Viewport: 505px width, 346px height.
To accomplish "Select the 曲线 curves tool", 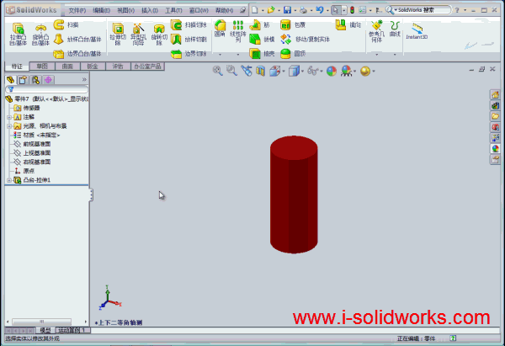I will [395, 29].
